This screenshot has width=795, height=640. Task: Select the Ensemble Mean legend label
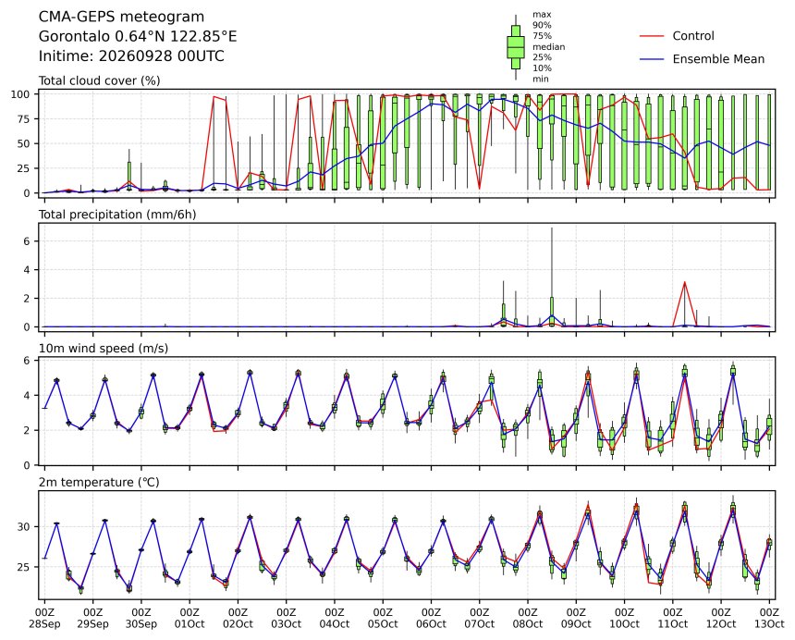point(718,59)
